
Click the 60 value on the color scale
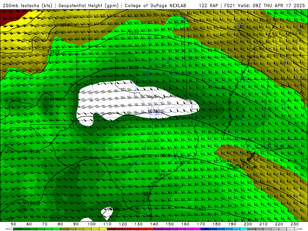pos(29,224)
